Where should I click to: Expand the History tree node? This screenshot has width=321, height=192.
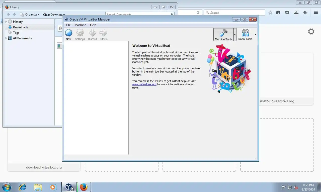click(6, 22)
